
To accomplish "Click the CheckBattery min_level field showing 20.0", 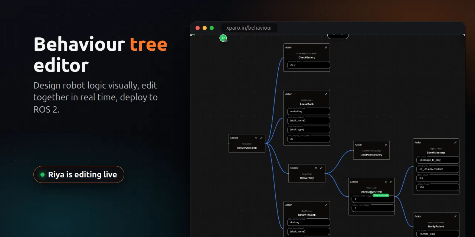I will (x=309, y=65).
